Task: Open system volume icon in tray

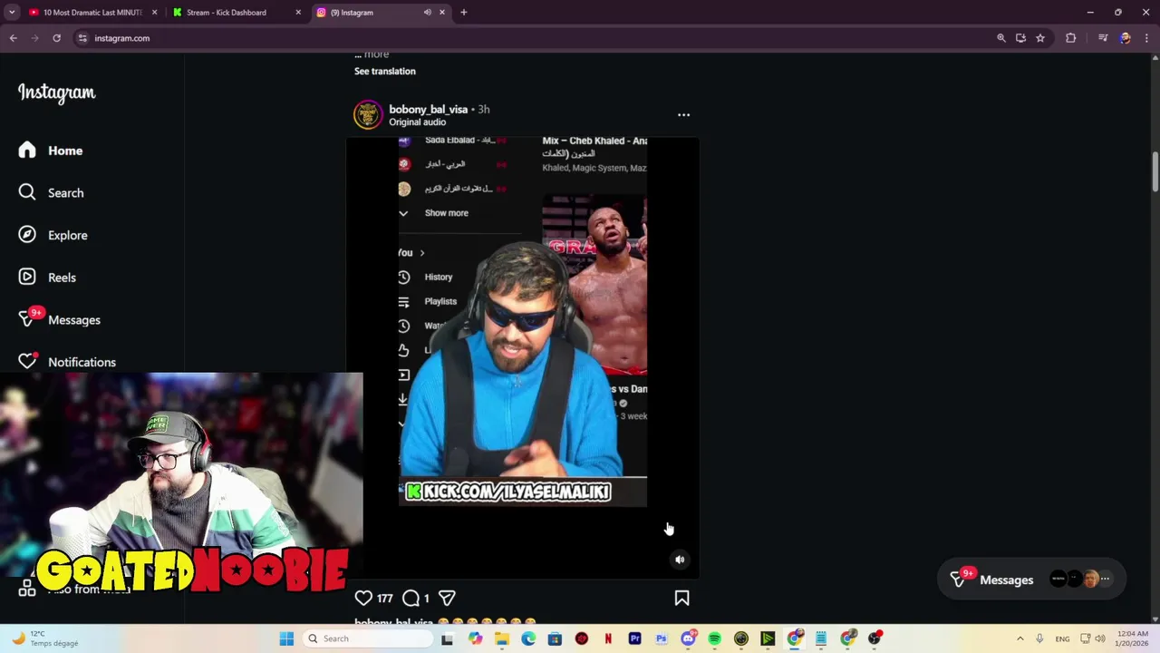Action: pyautogui.click(x=1100, y=638)
